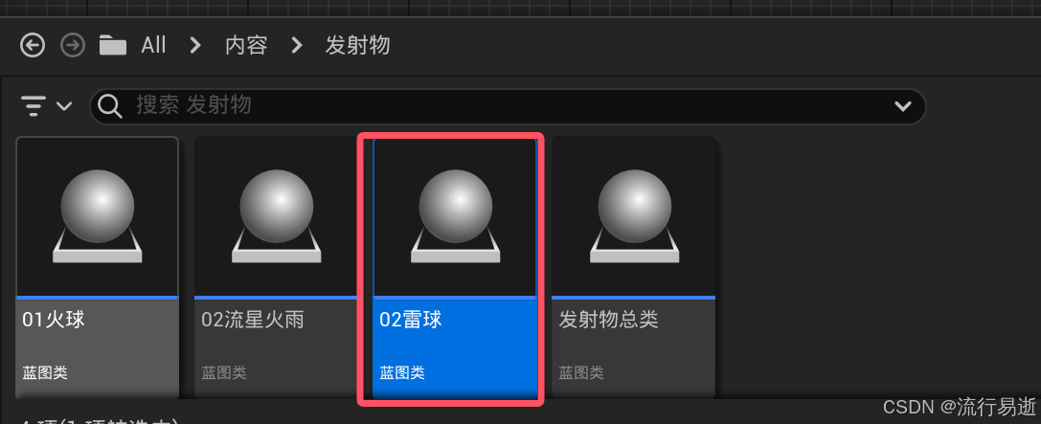The width and height of the screenshot is (1041, 424).
Task: Select the 01火球 blueprint sphere icon
Action: [98, 216]
